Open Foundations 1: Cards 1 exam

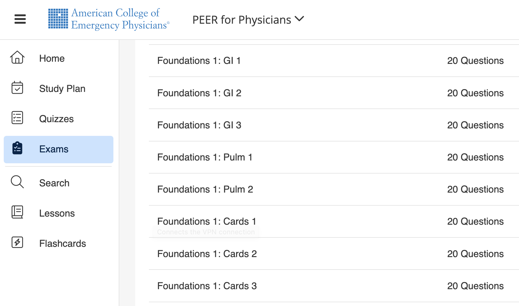coord(206,221)
